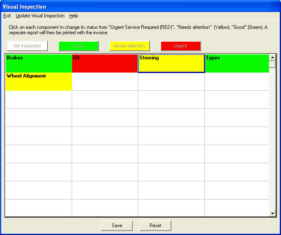This screenshot has width=281, height=235.
Task: Select the yellow Needs attention button
Action: click(x=129, y=46)
